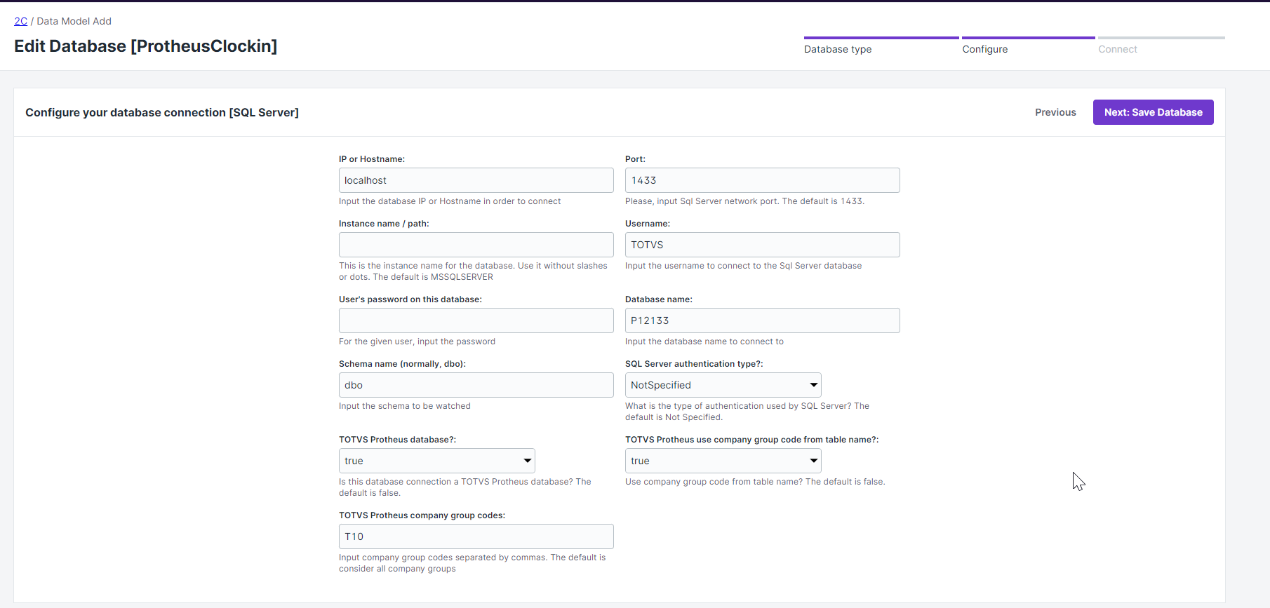Select the Database name field
Image resolution: width=1270 pixels, height=608 pixels.
pyautogui.click(x=762, y=320)
